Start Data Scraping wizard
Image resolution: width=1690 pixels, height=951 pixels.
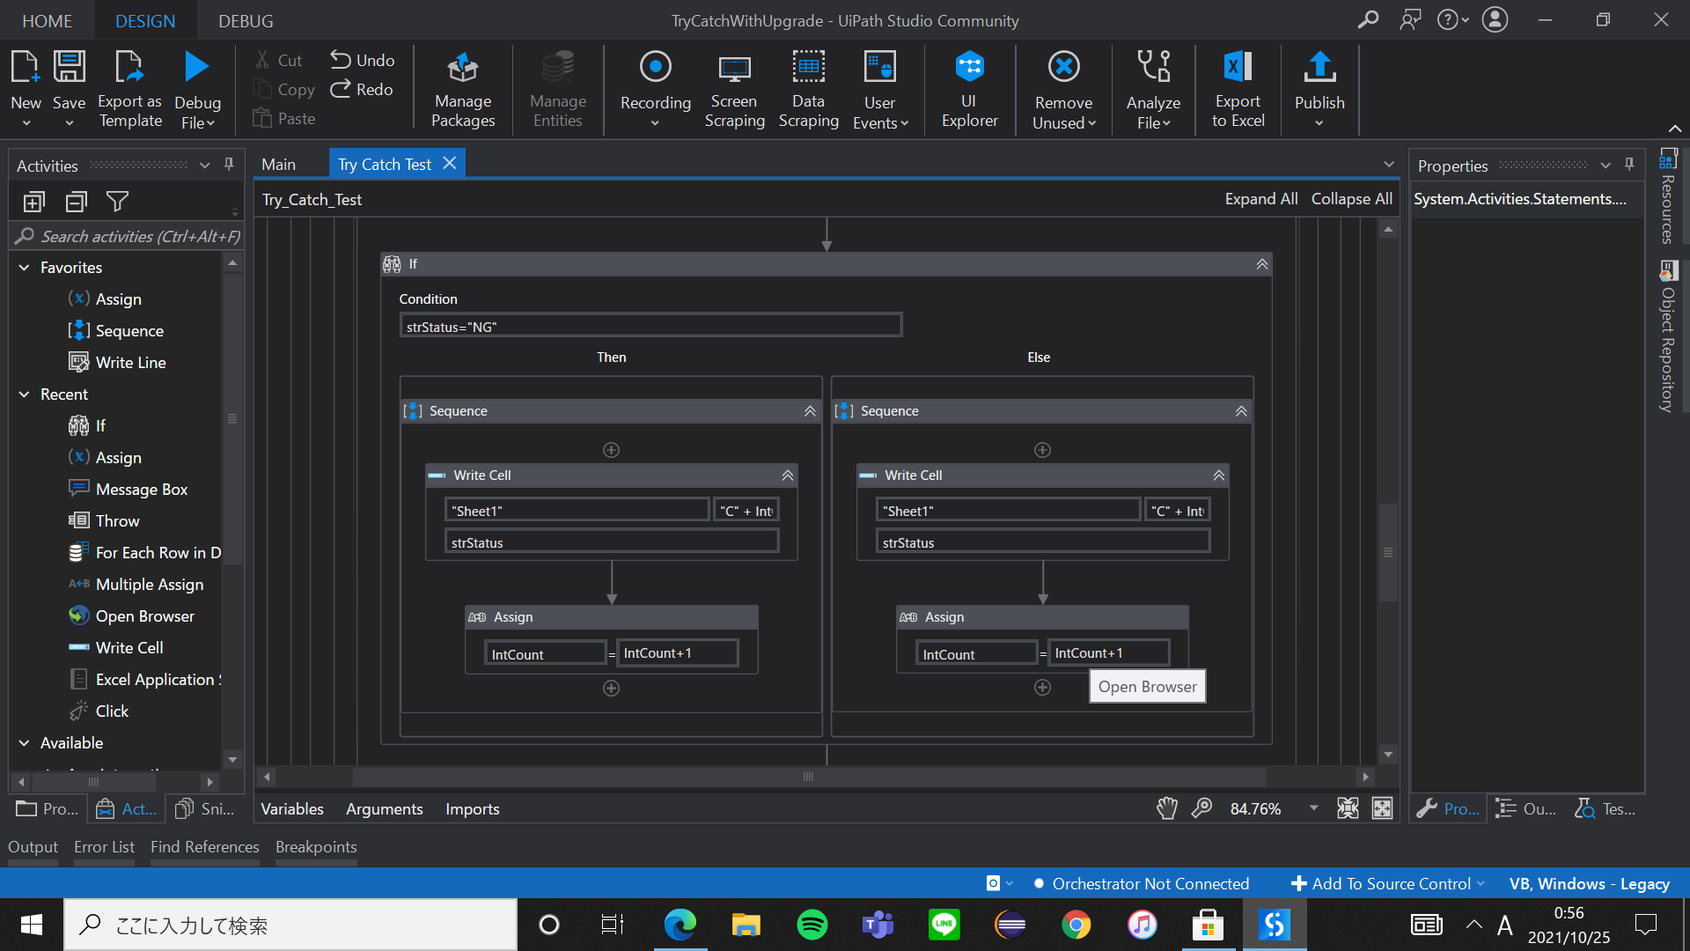808,88
